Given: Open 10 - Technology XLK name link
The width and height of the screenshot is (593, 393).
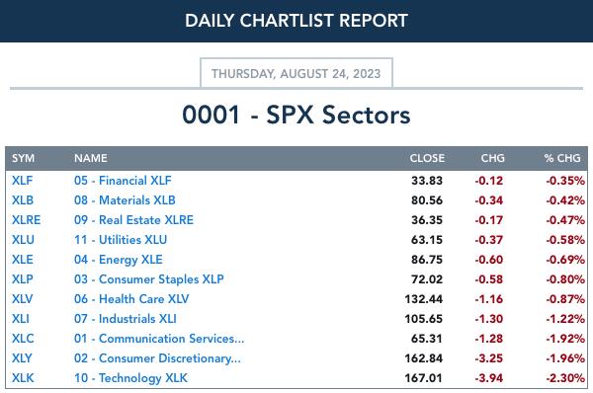Looking at the screenshot, I should 130,378.
